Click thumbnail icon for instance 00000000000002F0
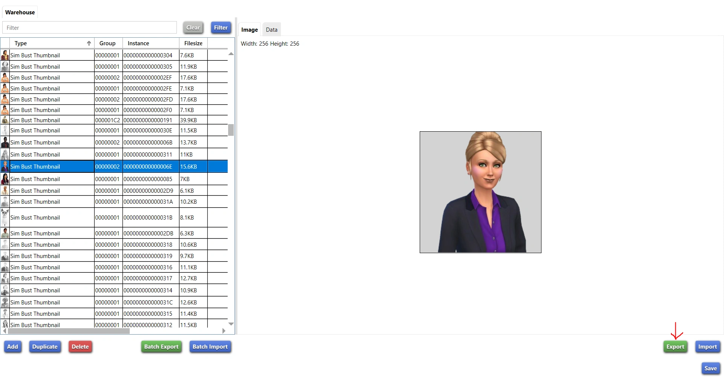This screenshot has height=378, width=724. [x=5, y=110]
